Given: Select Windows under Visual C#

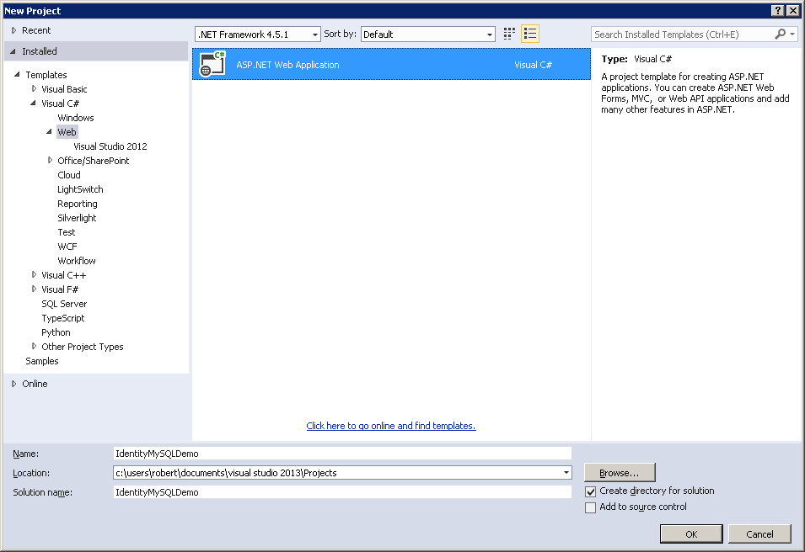Looking at the screenshot, I should click(75, 117).
